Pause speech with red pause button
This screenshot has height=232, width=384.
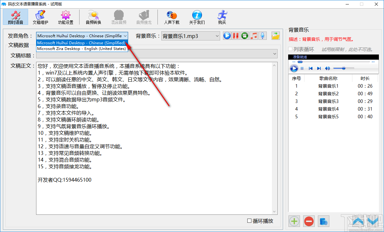(236, 36)
